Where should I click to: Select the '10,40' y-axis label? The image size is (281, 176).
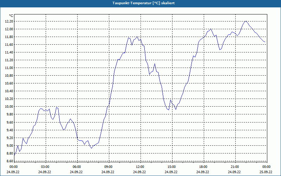tap(9, 91)
